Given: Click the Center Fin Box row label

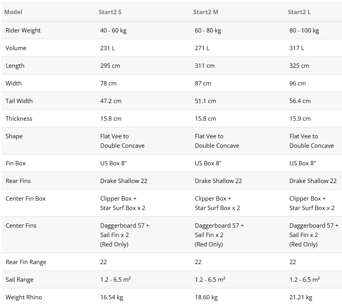Looking at the screenshot, I should (x=25, y=199).
